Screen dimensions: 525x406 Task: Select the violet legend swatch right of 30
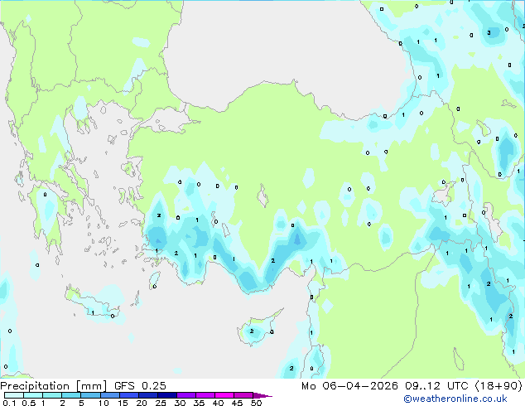[x=186, y=395]
